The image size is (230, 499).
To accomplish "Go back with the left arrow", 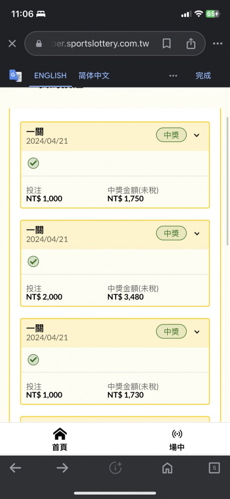I will 15,468.
